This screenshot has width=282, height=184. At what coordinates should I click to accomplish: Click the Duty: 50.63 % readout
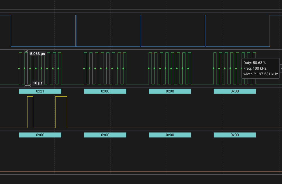[255, 63]
